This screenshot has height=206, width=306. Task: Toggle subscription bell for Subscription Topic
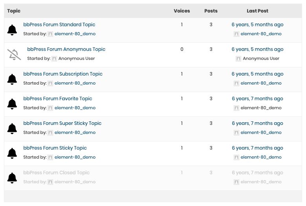point(12,80)
